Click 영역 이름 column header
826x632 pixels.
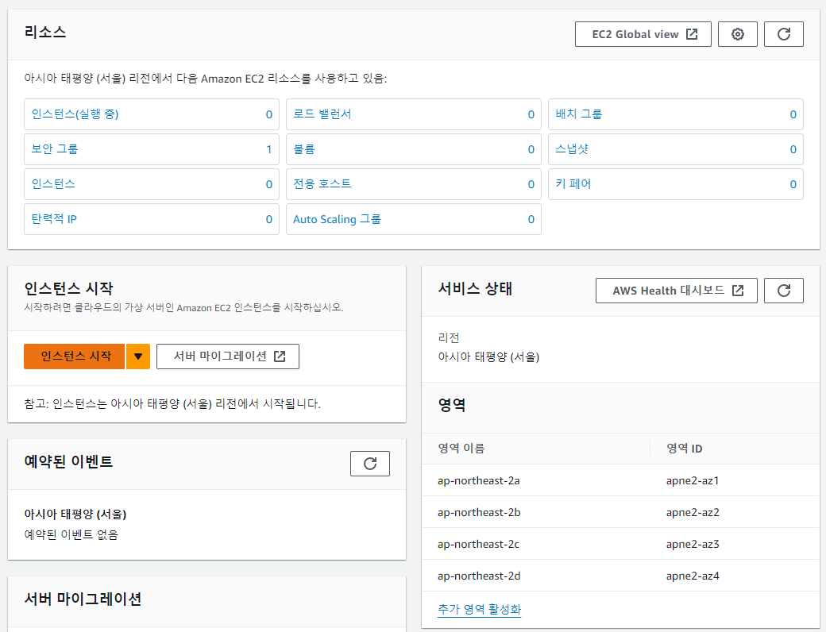[x=461, y=448]
